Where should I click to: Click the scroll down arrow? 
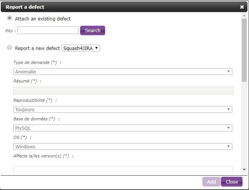244,170
